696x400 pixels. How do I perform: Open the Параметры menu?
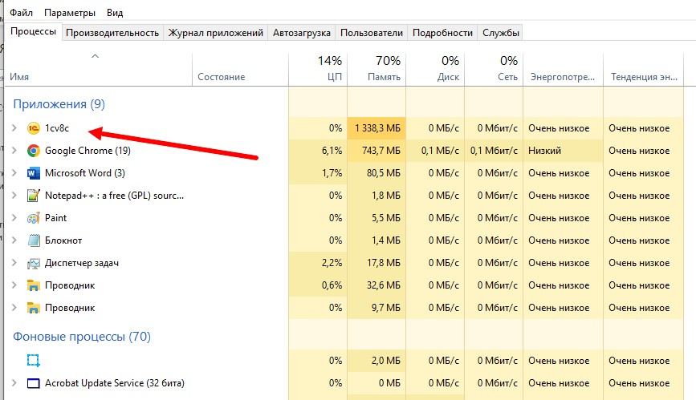click(x=70, y=14)
